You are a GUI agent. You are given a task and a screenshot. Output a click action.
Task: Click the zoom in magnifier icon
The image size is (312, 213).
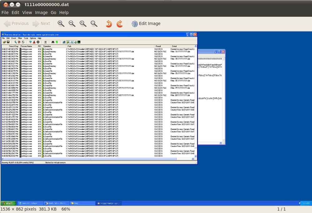pyautogui.click(x=61, y=24)
